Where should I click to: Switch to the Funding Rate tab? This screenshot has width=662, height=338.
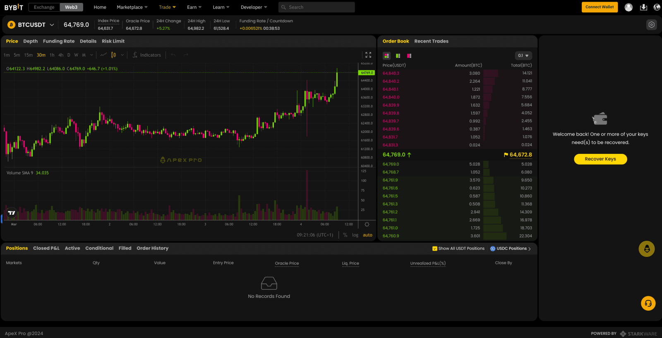click(59, 41)
